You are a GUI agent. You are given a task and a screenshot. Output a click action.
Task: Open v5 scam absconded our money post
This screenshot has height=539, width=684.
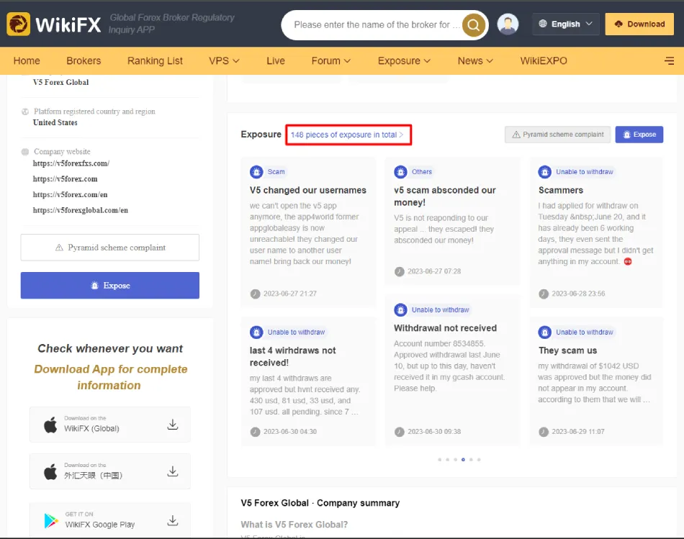444,196
